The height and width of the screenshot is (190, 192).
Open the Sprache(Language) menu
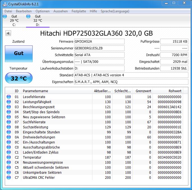click(x=115, y=11)
